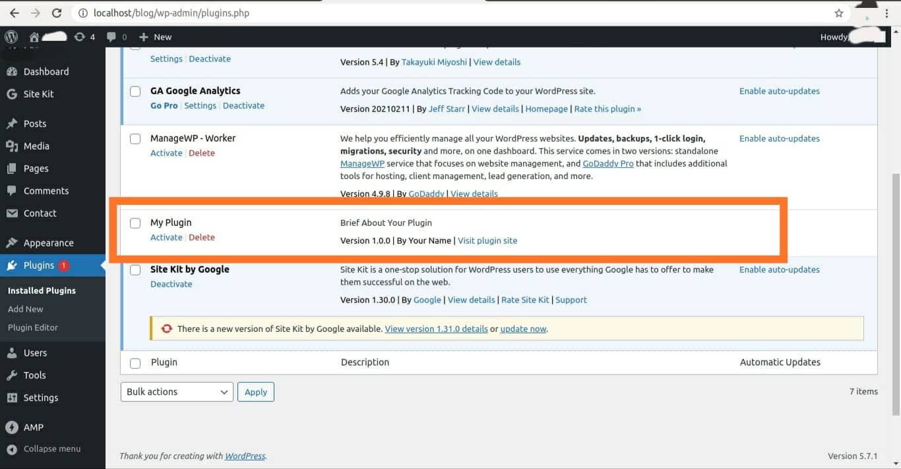This screenshot has width=901, height=469.
Task: Click the Users icon in sidebar
Action: pos(12,353)
